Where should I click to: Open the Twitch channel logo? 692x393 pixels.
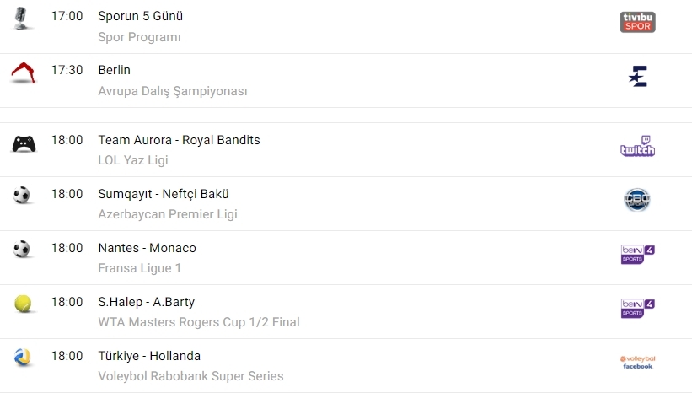click(637, 147)
